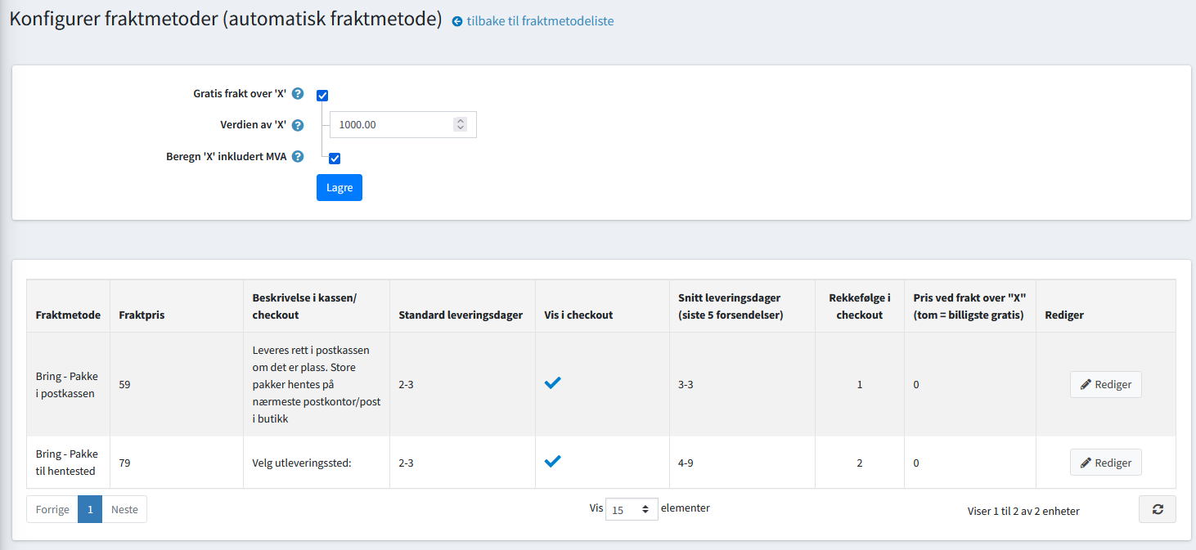Toggle the Beregn 'X' inkludert MVA checkbox

click(x=335, y=159)
